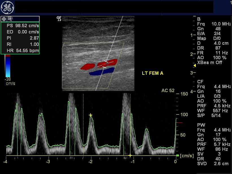Click the GE logo emblem

click(8, 7)
